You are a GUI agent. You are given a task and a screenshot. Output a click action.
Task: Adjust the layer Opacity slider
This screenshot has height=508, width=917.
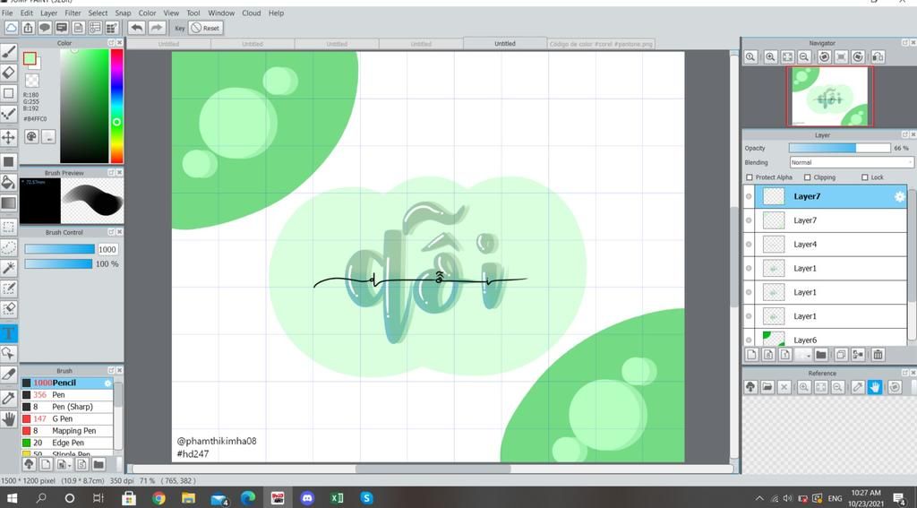[839, 148]
